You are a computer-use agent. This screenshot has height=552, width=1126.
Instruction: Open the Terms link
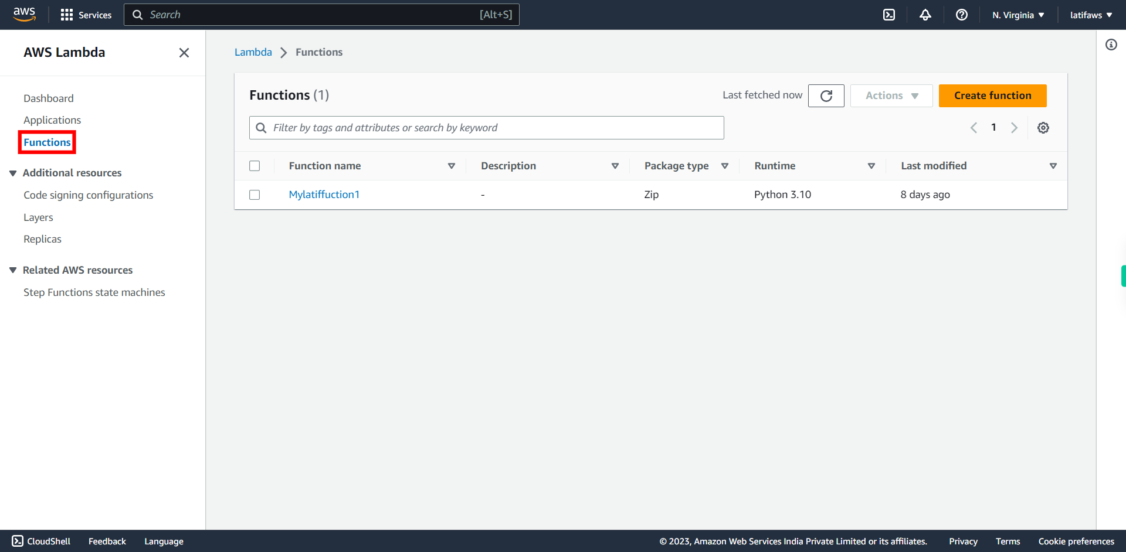point(1008,541)
